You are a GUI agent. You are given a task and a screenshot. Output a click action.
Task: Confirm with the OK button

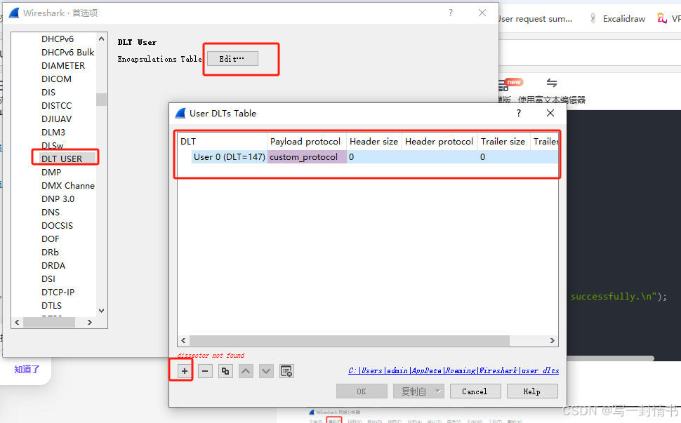(362, 391)
